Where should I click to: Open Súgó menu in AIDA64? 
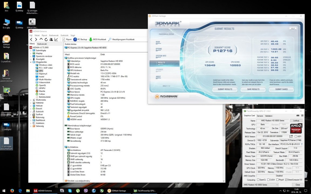(x=73, y=36)
